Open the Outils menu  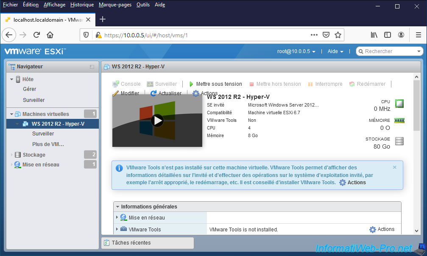point(143,5)
